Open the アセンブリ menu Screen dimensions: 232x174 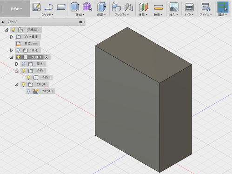[x=122, y=14]
